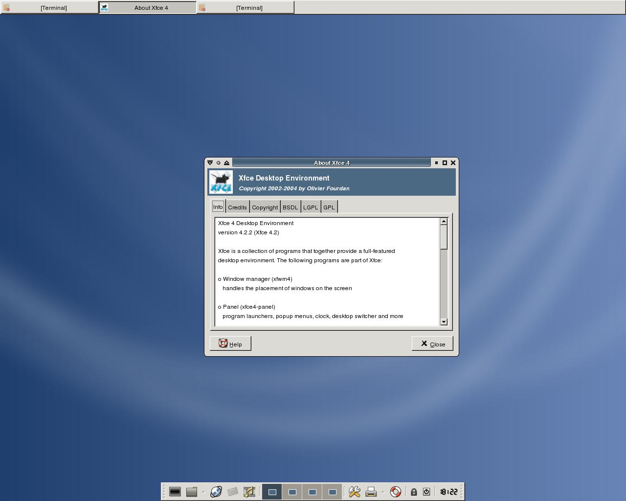
Task: Open the window menu button in titlebar
Action: click(210, 162)
